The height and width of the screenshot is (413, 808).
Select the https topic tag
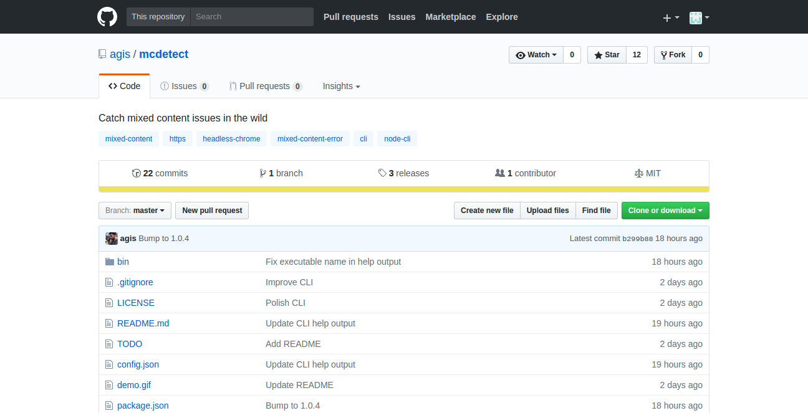pos(178,139)
